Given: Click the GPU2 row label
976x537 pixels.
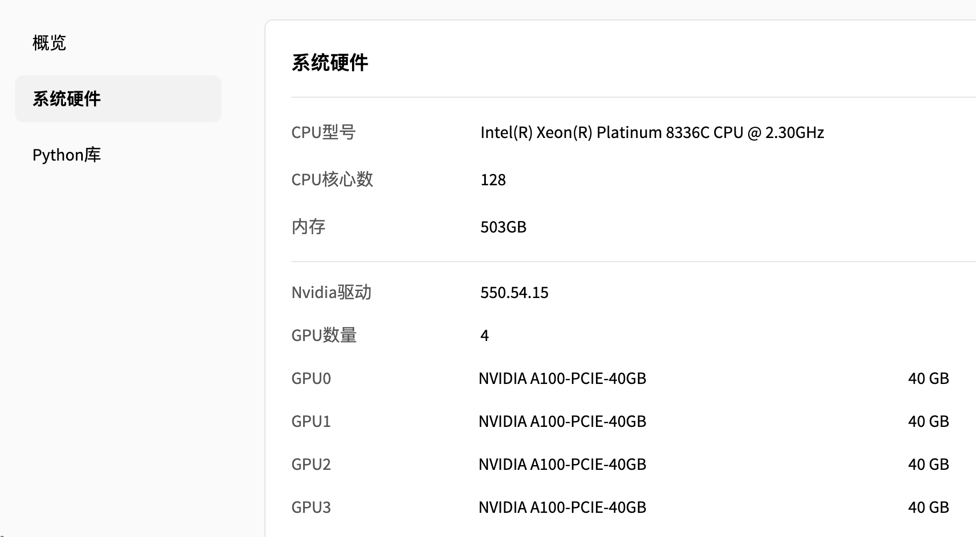Looking at the screenshot, I should [311, 465].
